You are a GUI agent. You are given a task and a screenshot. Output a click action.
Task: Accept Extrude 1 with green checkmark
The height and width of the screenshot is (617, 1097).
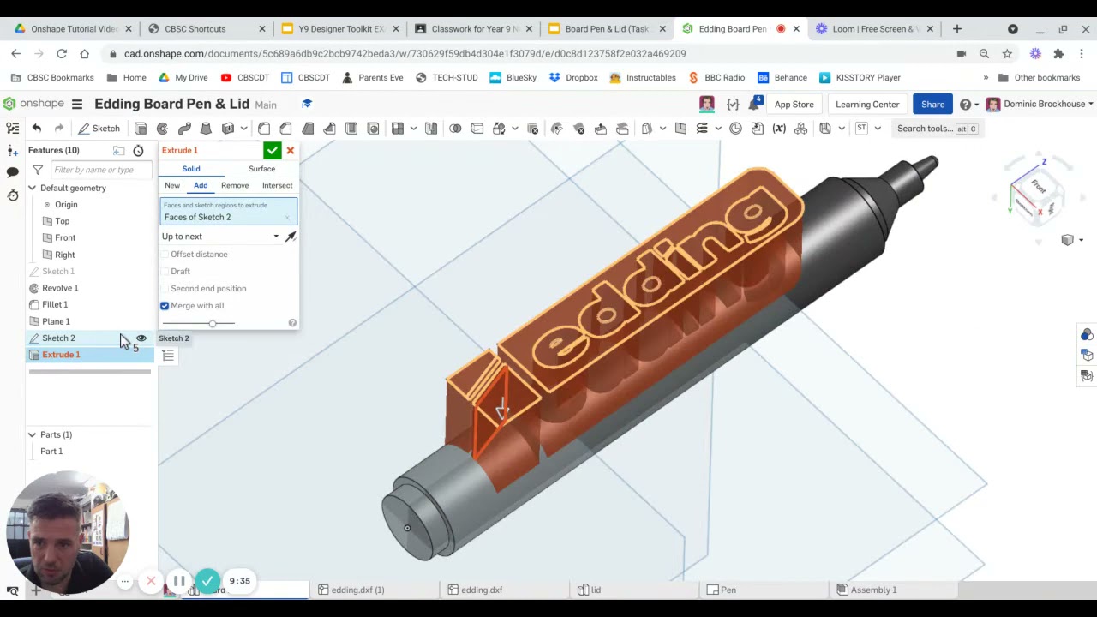[x=272, y=151]
